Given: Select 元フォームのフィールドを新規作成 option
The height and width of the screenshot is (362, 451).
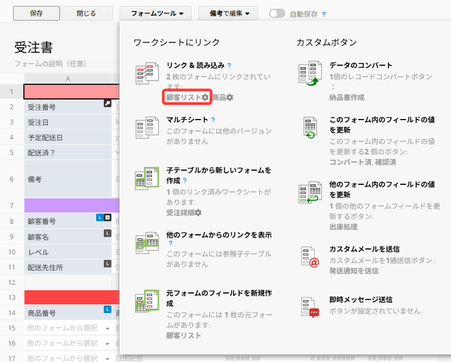Looking at the screenshot, I should click(x=218, y=298).
